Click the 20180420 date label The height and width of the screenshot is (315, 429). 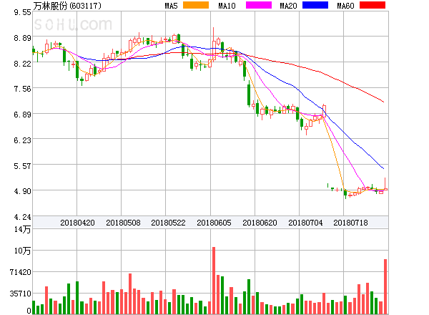(x=77, y=223)
